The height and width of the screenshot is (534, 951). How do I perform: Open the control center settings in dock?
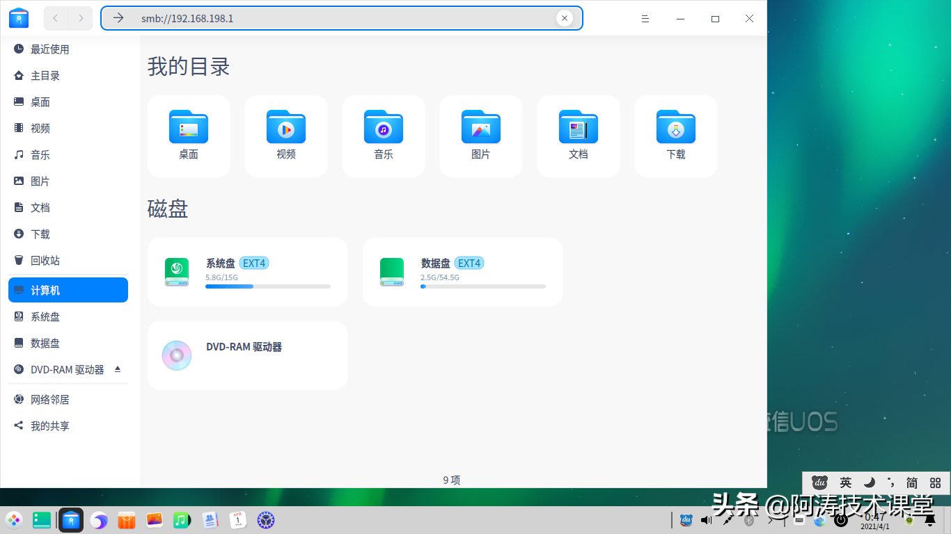[266, 519]
